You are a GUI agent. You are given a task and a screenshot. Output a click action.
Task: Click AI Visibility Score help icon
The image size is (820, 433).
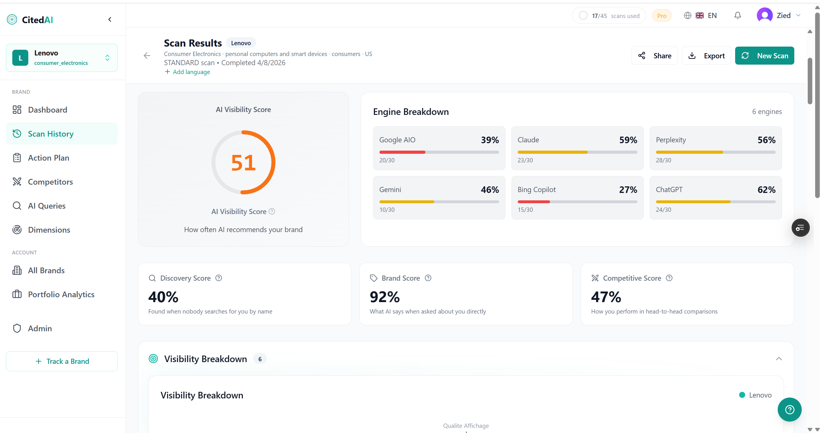271,211
